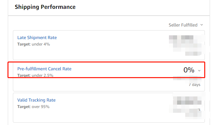
Task: Click blurred value in Late Shipment Rate card
Action: pos(187,45)
